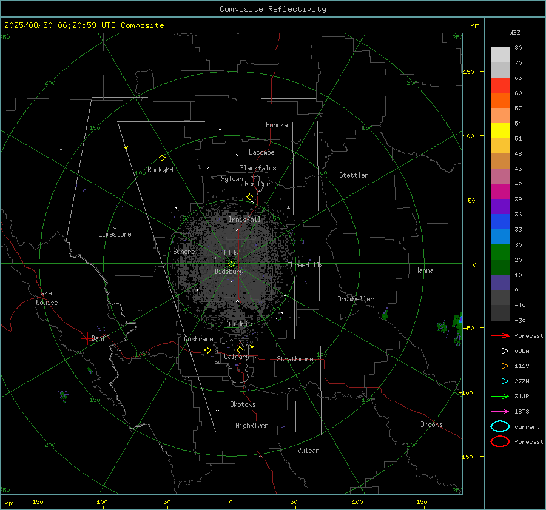The width and height of the screenshot is (546, 510).
Task: Click the purple 39–36 dBZ color swatch
Action: [x=500, y=206]
